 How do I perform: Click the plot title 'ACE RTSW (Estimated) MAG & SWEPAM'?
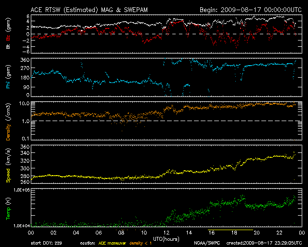[x=89, y=10]
